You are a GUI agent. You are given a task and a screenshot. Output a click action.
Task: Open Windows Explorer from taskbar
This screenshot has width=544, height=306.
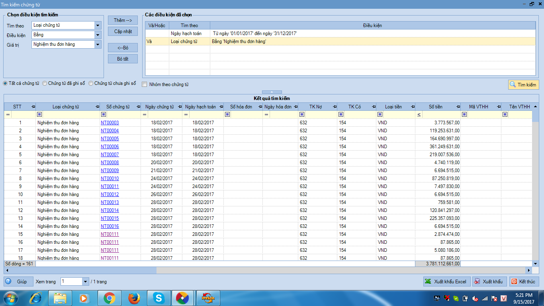coord(60,298)
